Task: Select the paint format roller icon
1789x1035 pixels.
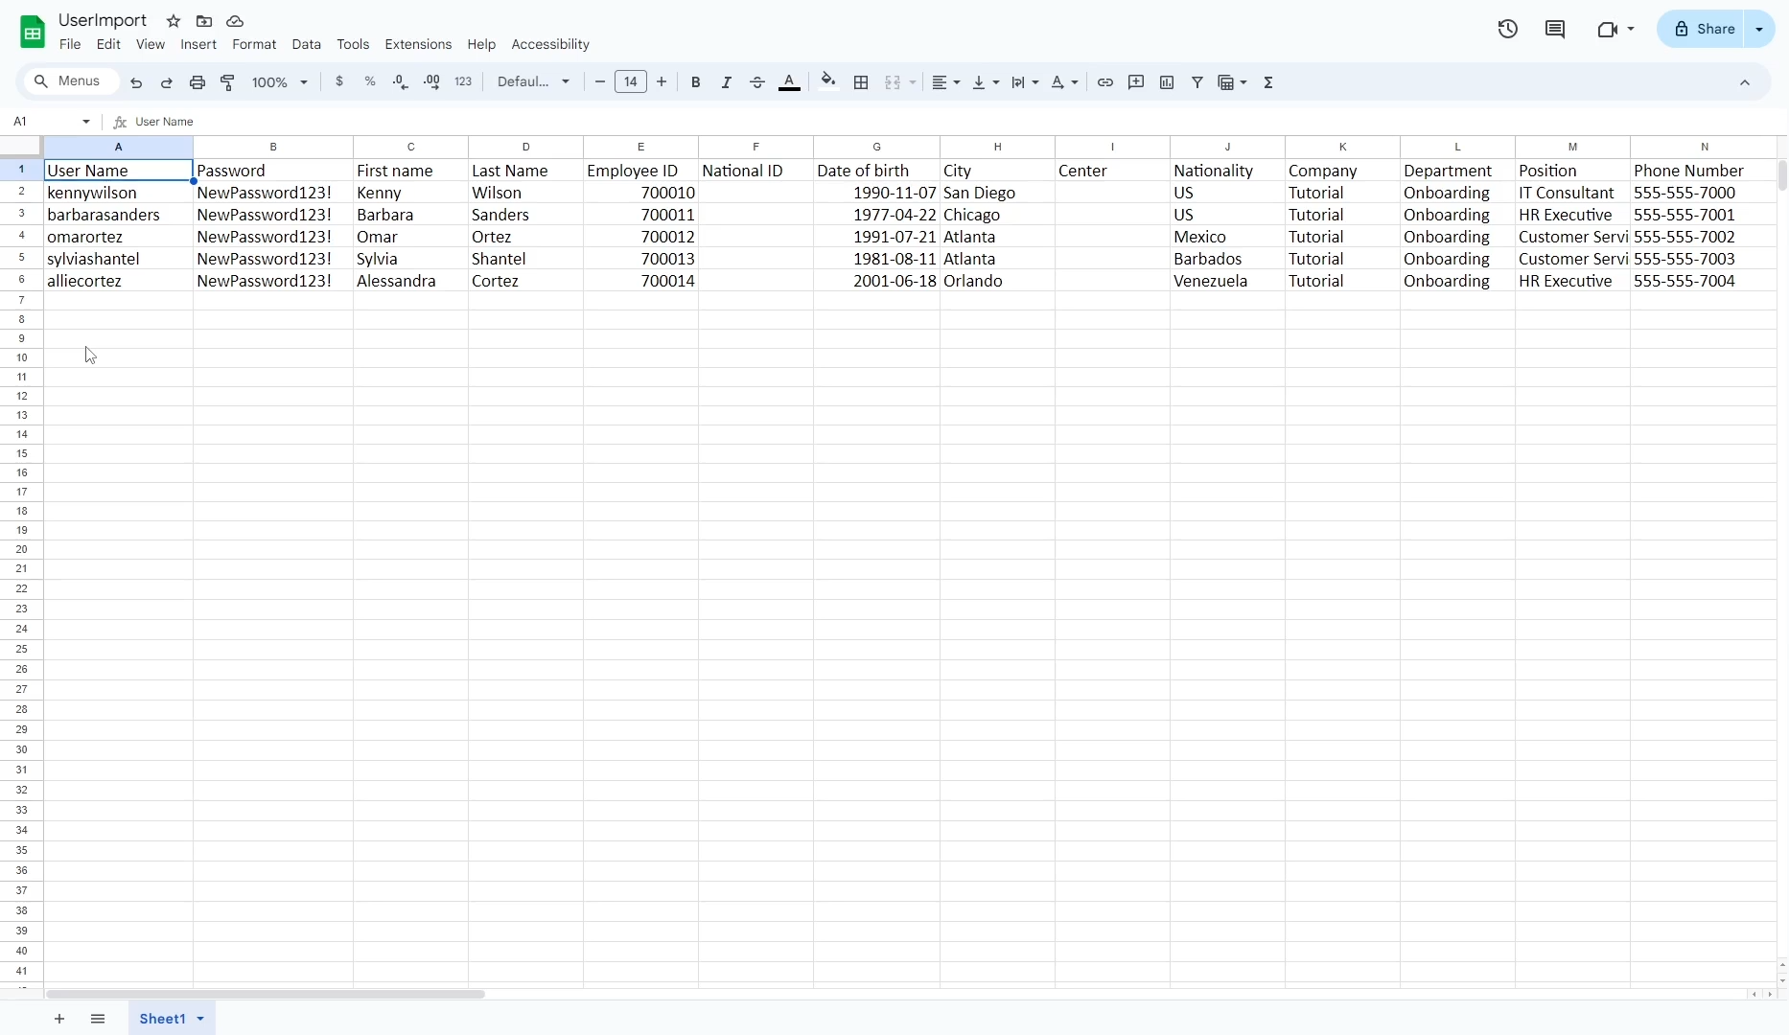Action: point(228,83)
